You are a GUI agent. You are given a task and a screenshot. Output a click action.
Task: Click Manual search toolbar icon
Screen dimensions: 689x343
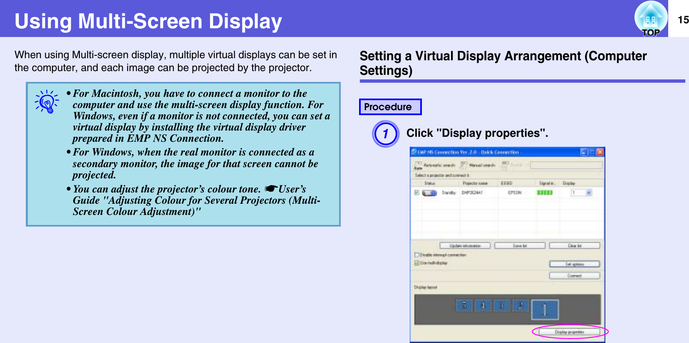point(463,165)
